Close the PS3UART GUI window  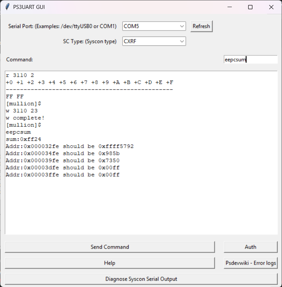coord(271,7)
